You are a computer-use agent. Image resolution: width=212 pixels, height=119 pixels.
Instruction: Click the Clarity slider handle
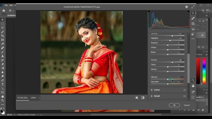point(168,67)
